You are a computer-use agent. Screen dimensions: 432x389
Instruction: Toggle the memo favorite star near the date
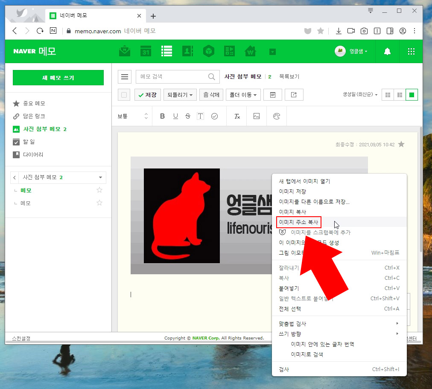pos(401,144)
